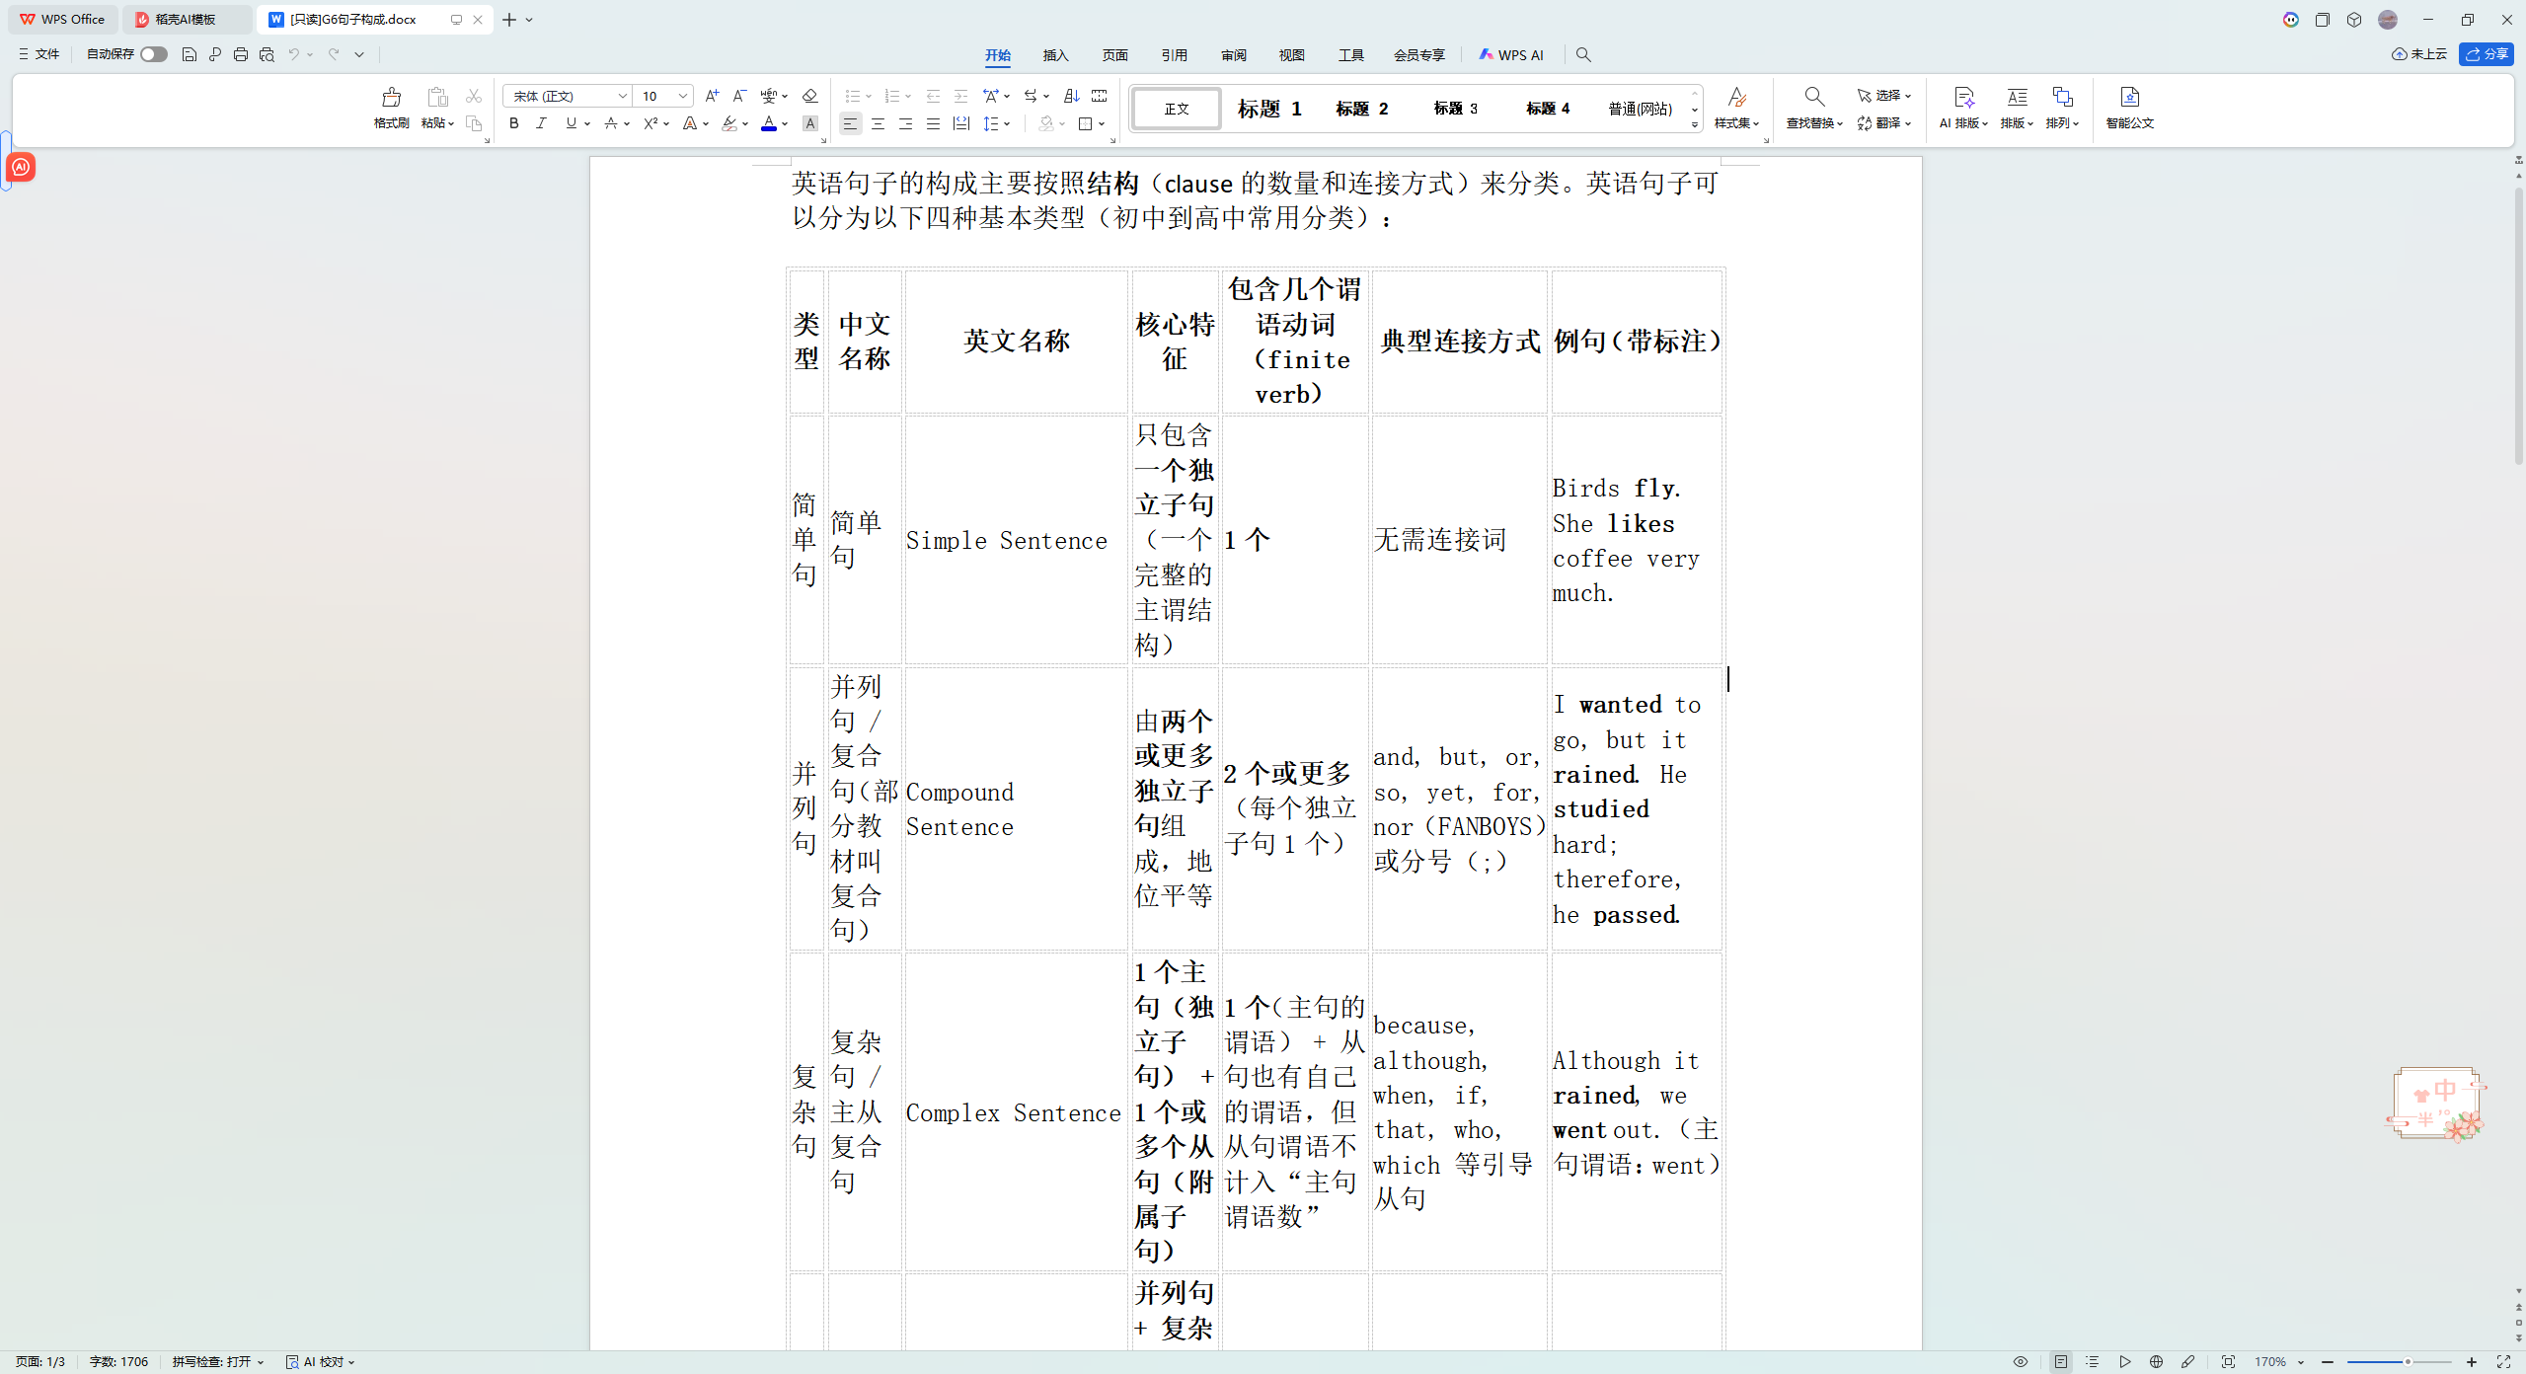Image resolution: width=2526 pixels, height=1374 pixels.
Task: Click the fit page zoom icon
Action: click(2228, 1361)
